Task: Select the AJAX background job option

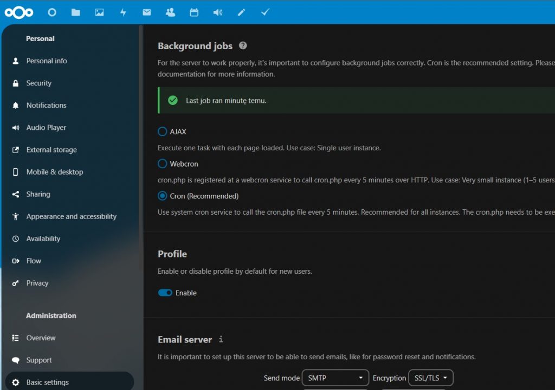Action: point(162,131)
